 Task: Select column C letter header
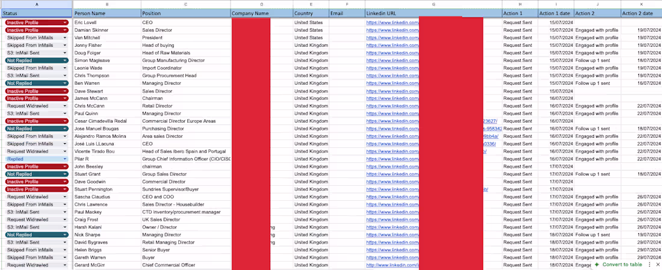coord(186,4)
